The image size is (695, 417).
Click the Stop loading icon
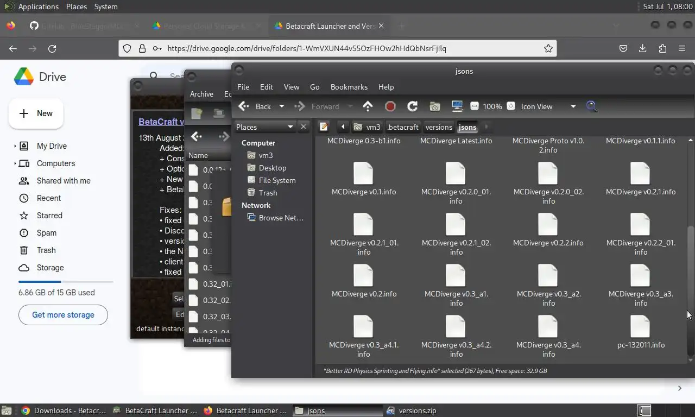(x=390, y=106)
